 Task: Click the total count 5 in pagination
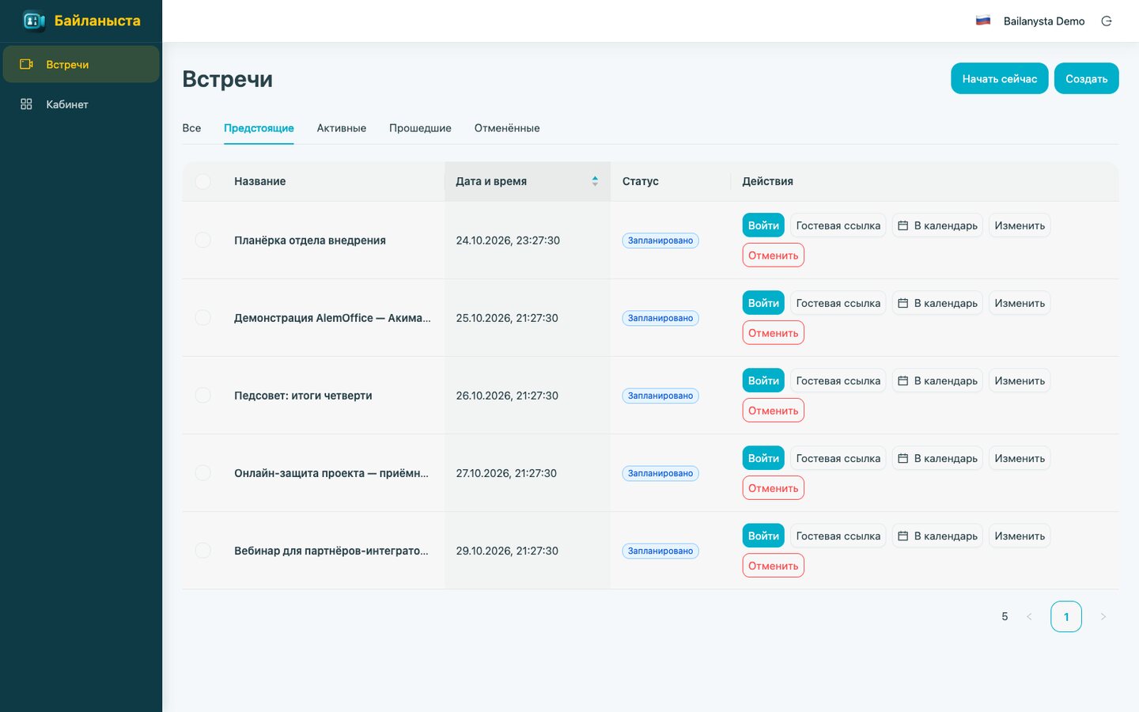1005,616
